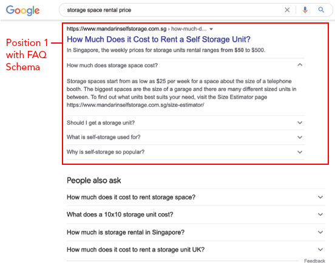Click the snippet 'In Singapore, the weekly prices for storage units'
Image resolution: width=335 pixels, height=263 pixels.
pos(166,50)
